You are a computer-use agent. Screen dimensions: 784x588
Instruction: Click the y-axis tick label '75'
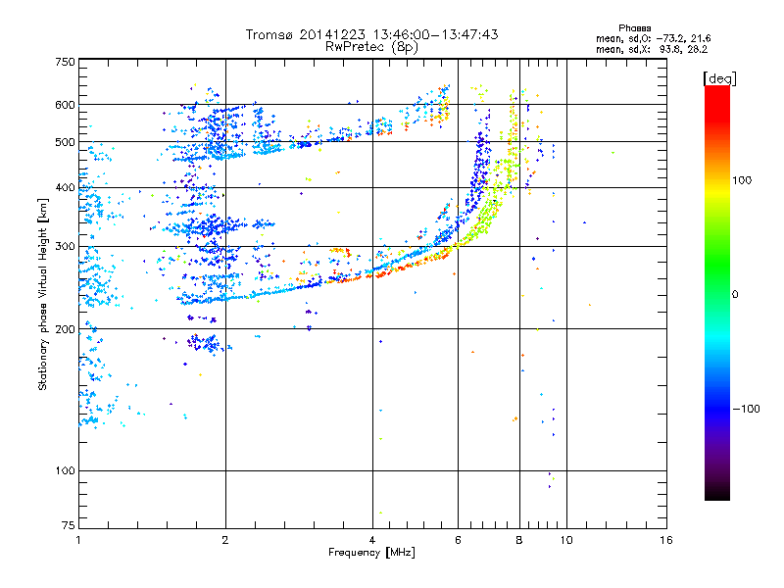point(69,525)
